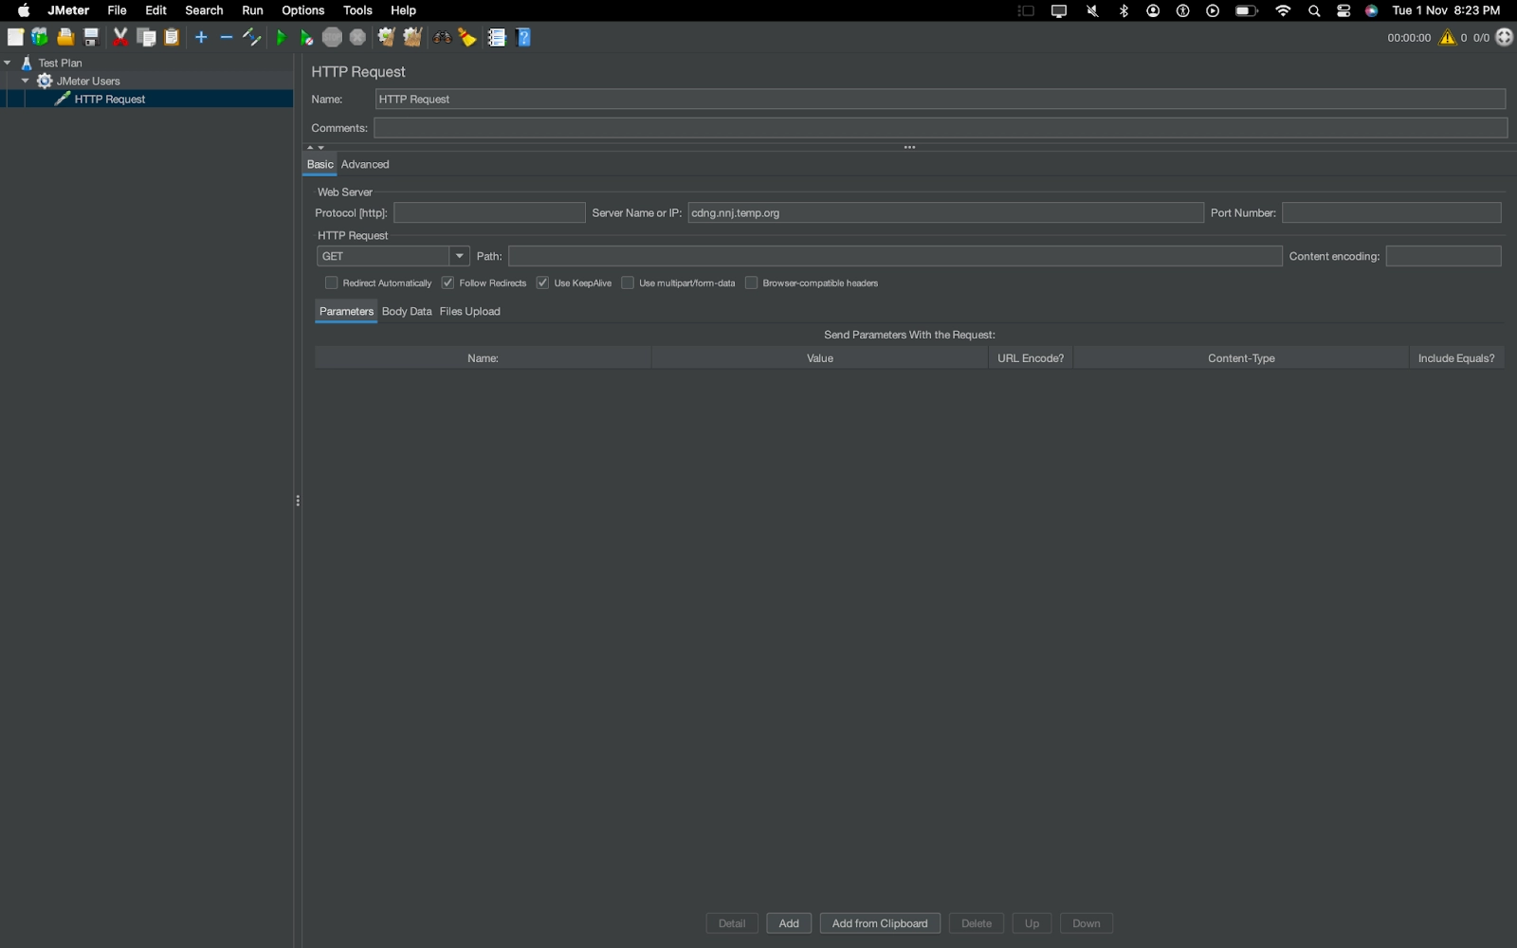The image size is (1517, 948).
Task: Open the File menu
Action: click(x=117, y=10)
